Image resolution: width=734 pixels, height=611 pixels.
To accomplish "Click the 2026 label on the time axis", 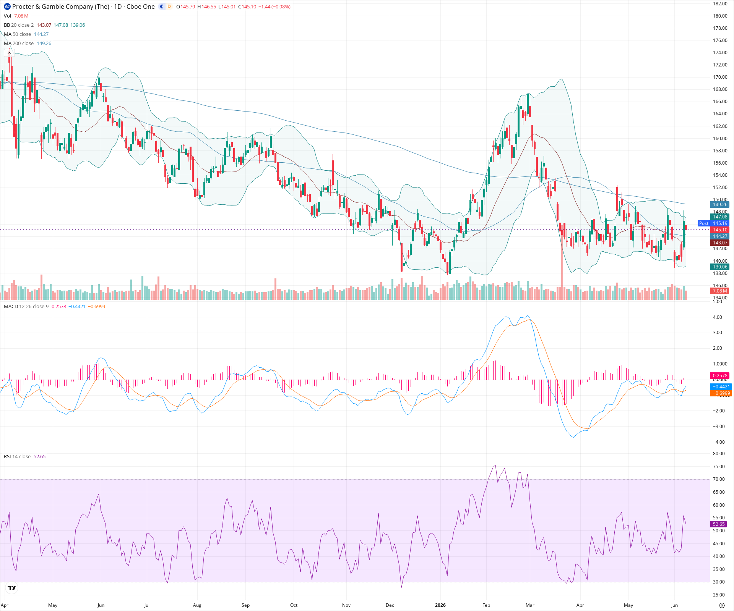I will pos(440,605).
